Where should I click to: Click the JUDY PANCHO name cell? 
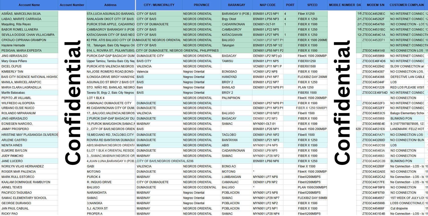[x=29, y=156]
